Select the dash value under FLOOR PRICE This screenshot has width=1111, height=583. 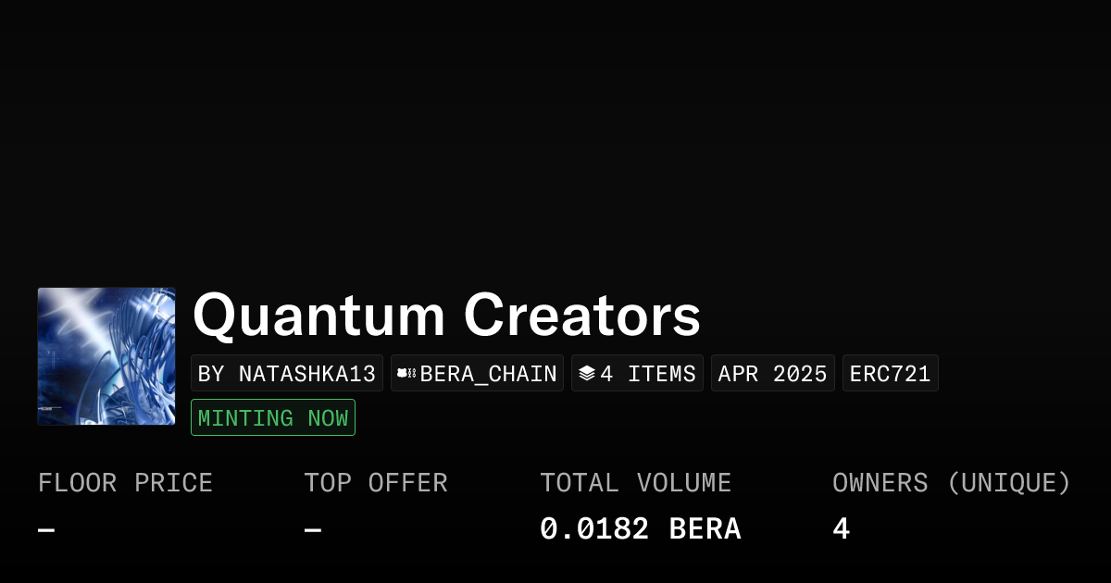(x=46, y=529)
